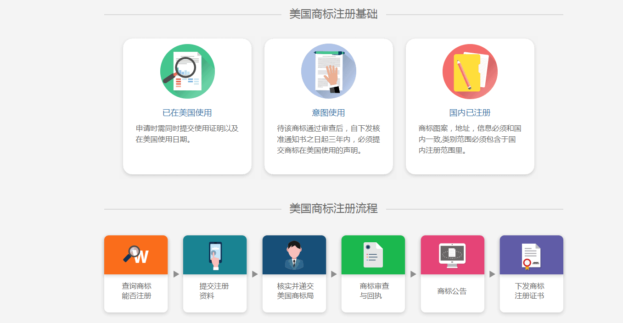Click arrow between 提交注册 and 核实并递交 steps
The height and width of the screenshot is (323, 623).
point(255,274)
